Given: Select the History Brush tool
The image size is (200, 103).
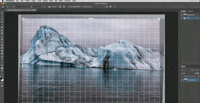Looking at the screenshot, I should 2,42.
